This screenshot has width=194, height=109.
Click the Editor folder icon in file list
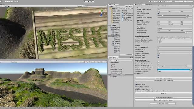click(x=122, y=10)
